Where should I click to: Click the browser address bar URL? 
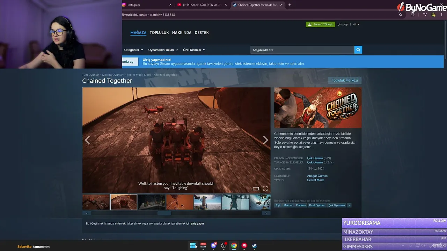pos(148,15)
